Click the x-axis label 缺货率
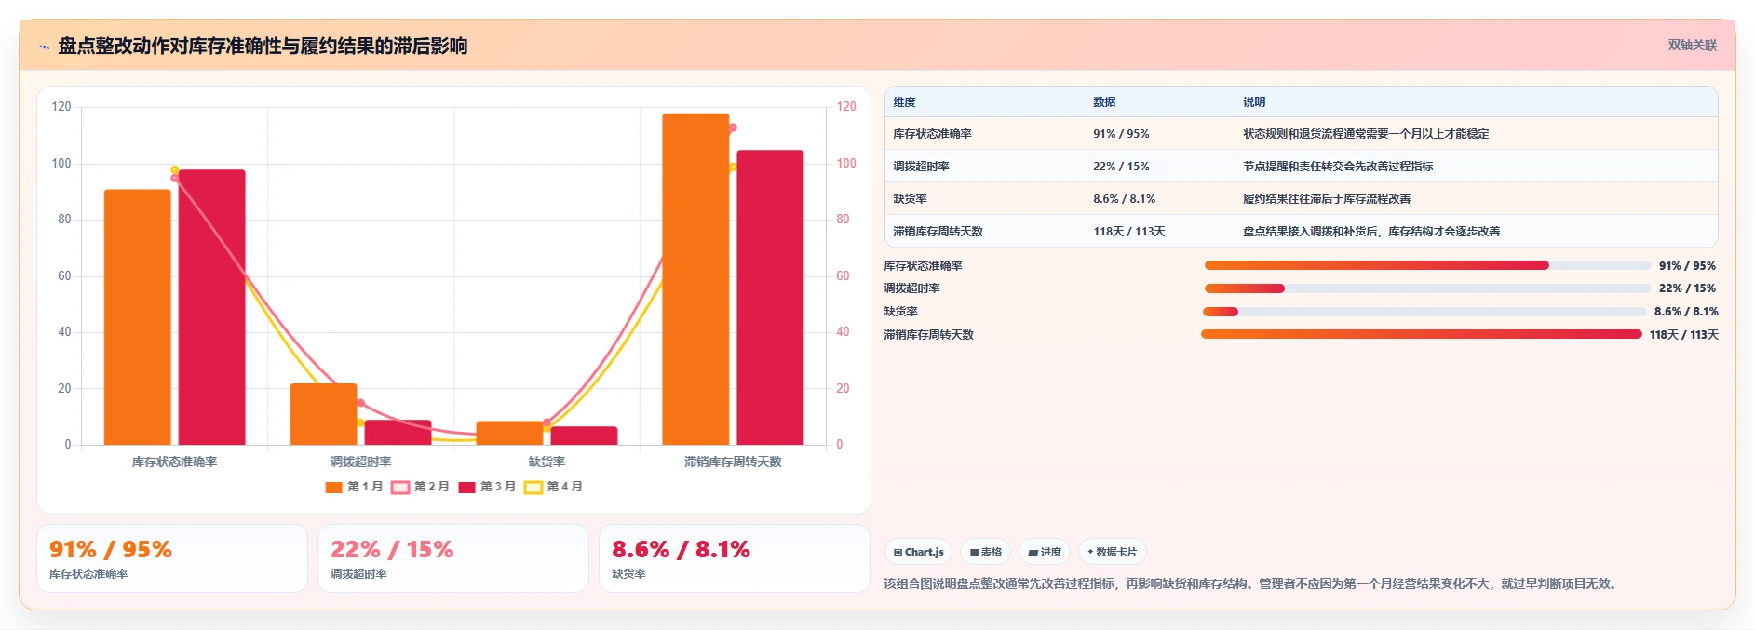Screen dimensions: 1755x630 [547, 462]
